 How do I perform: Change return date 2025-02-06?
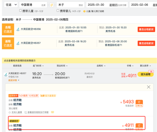[x=143, y=5]
